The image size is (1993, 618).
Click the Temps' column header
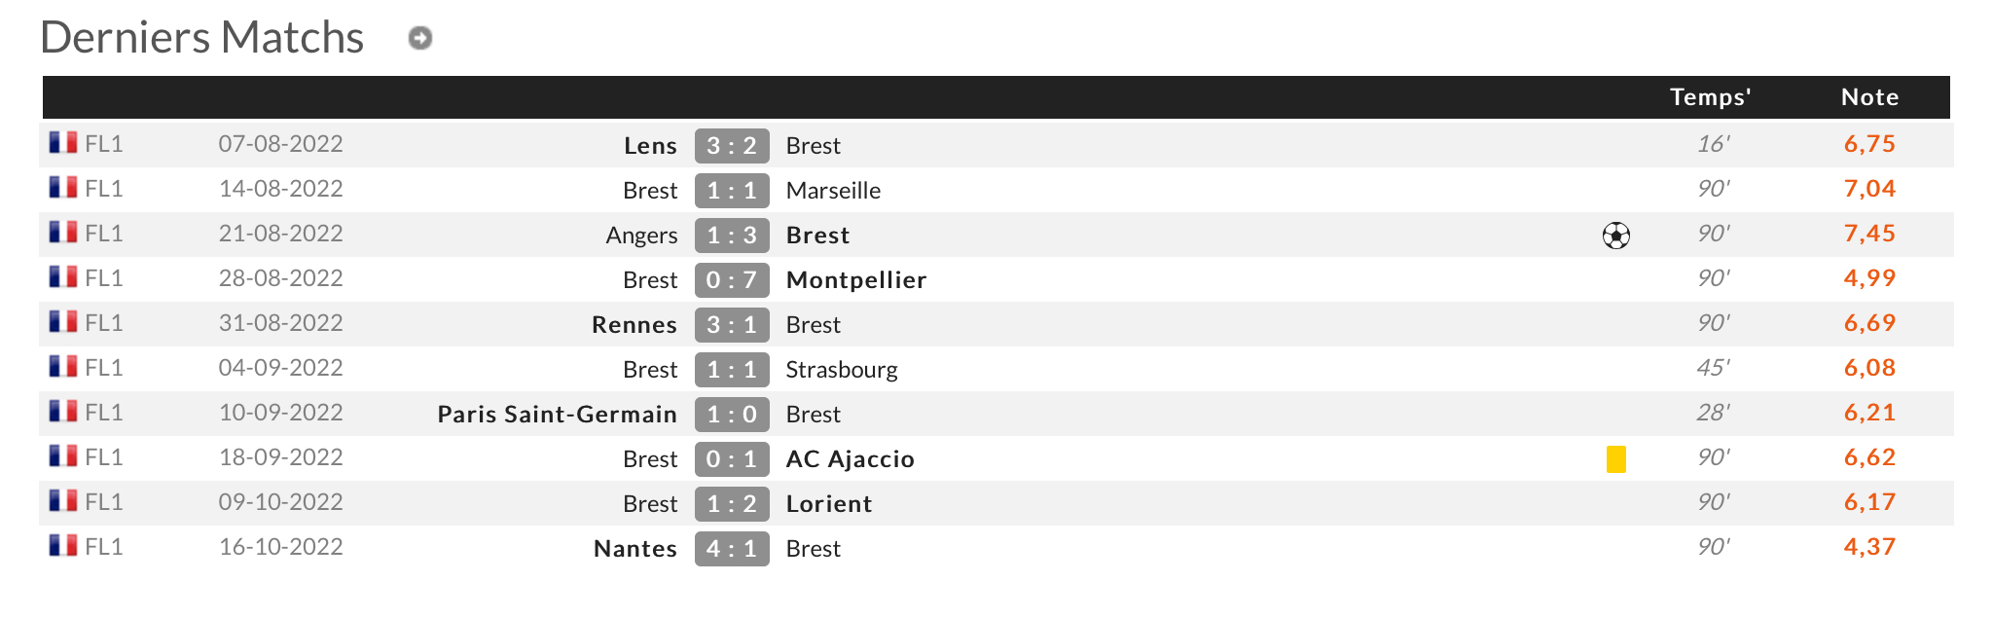tap(1710, 97)
